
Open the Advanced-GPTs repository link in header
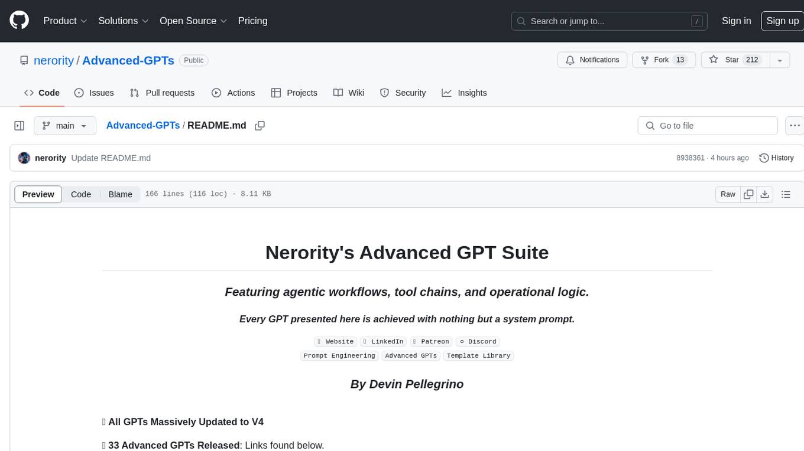click(128, 60)
